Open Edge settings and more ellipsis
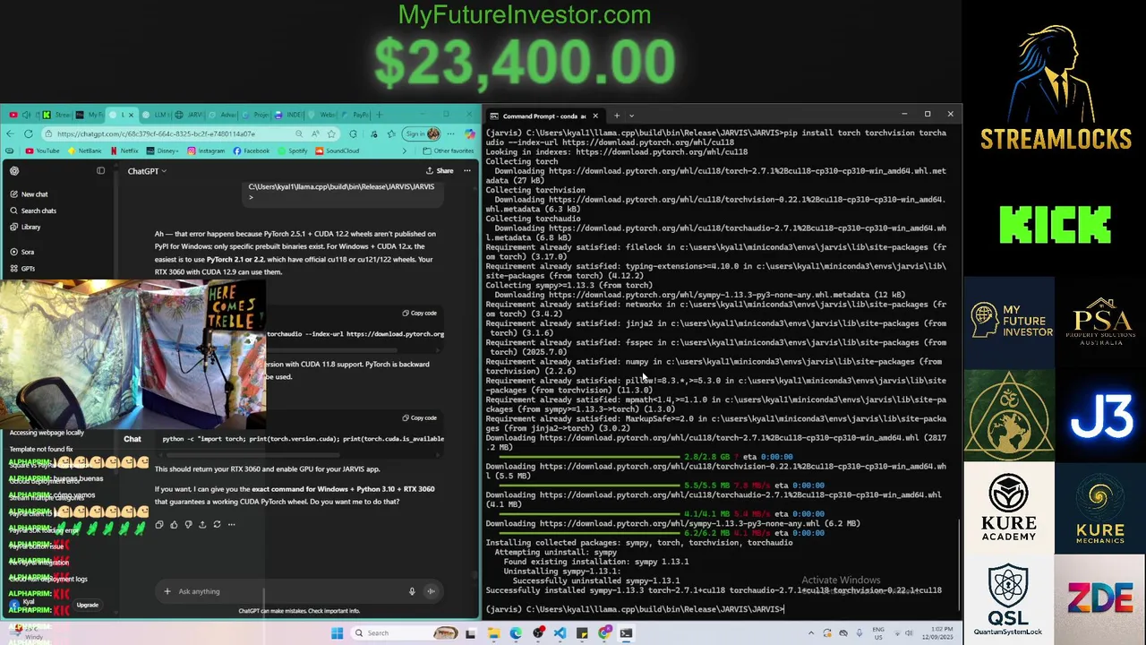This screenshot has width=1146, height=645. (x=450, y=133)
